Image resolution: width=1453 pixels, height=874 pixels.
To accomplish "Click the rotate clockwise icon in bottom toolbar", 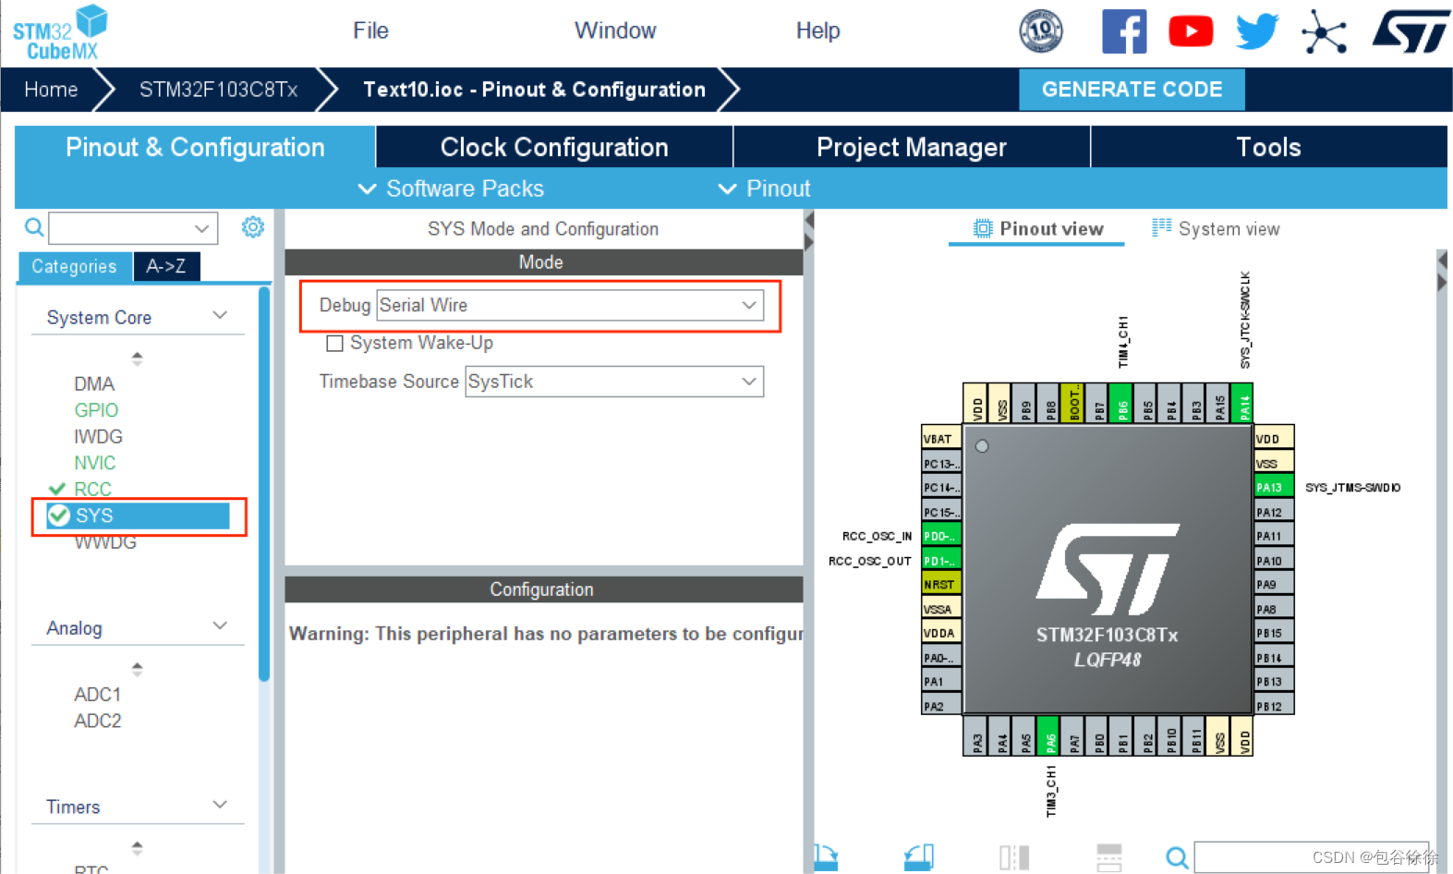I will click(826, 858).
